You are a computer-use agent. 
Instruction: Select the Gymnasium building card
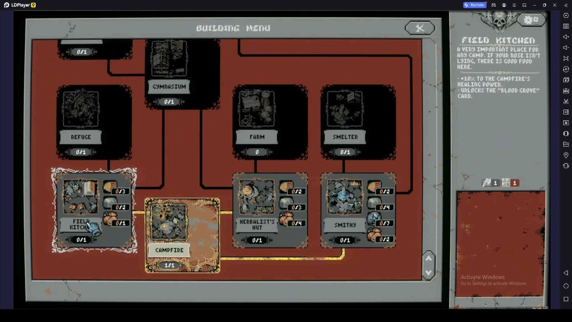[x=183, y=74]
